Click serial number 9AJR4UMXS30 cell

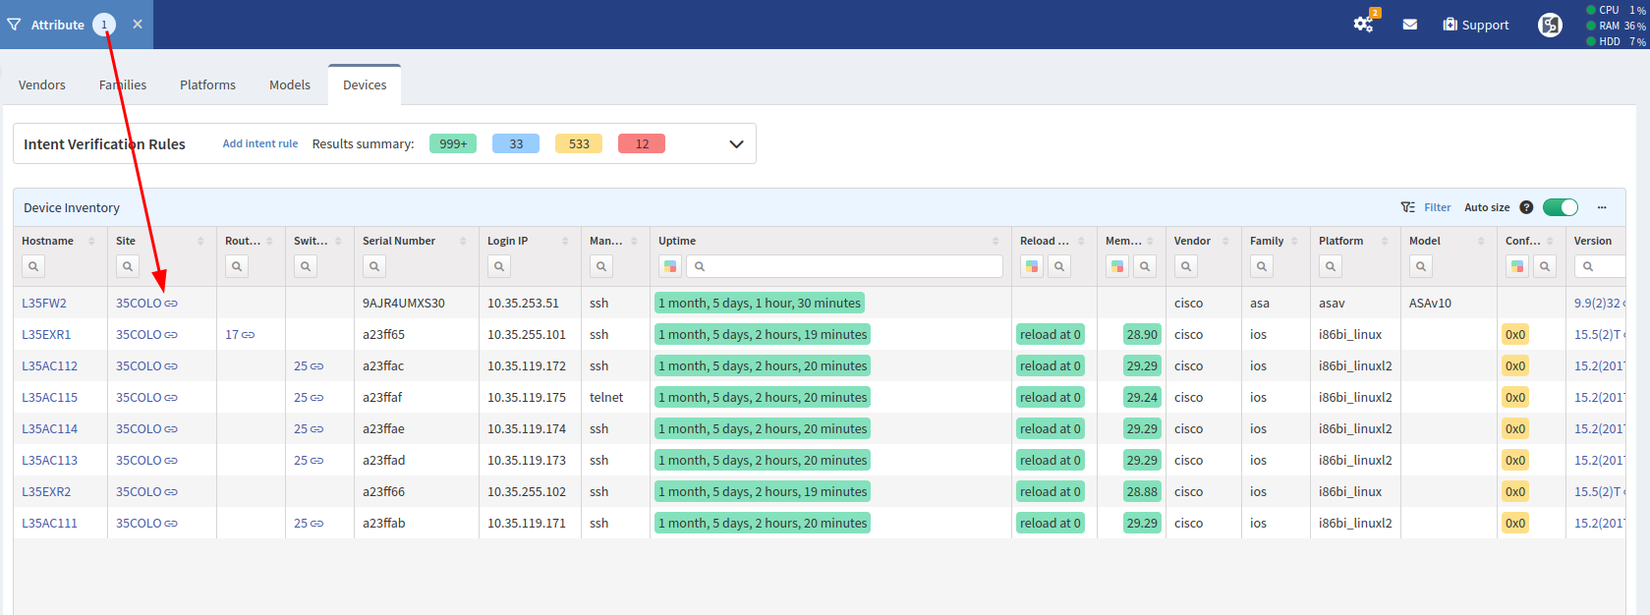404,304
